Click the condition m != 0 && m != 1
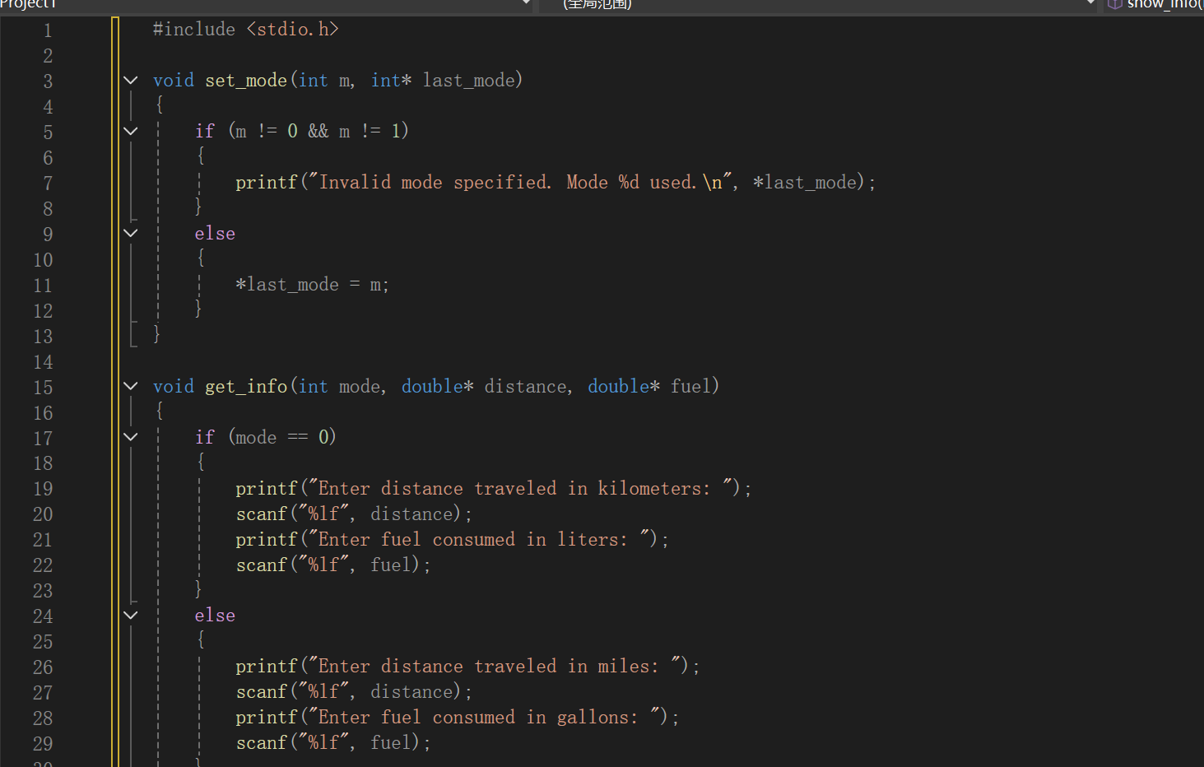Image resolution: width=1204 pixels, height=767 pixels. (318, 132)
